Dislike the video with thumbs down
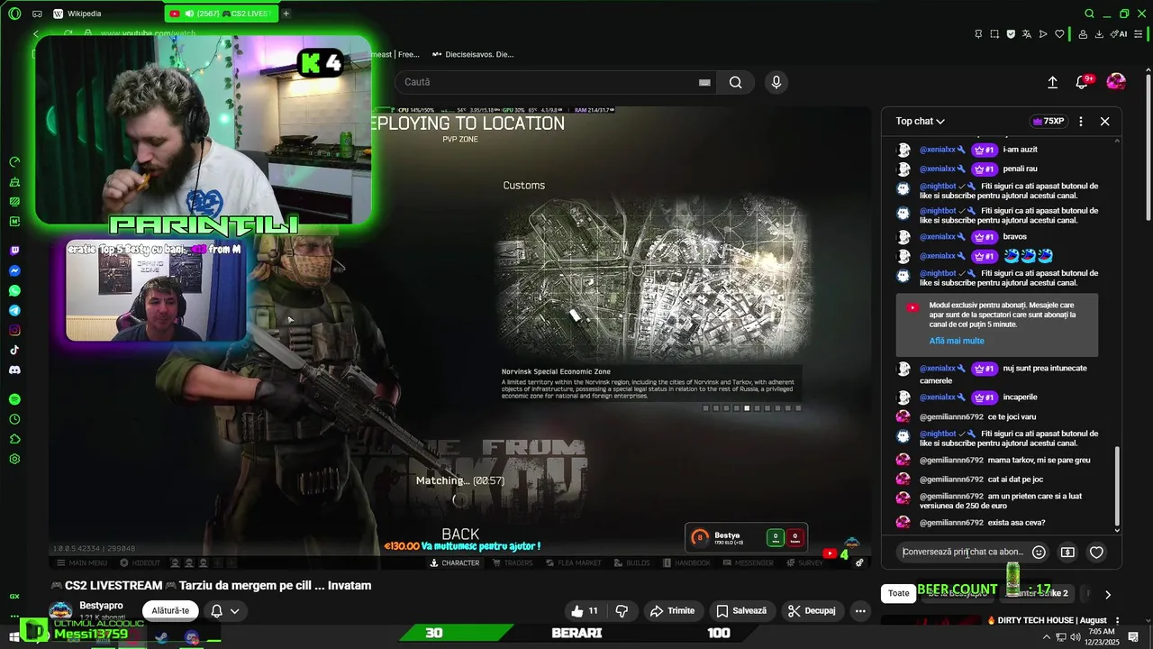This screenshot has width=1153, height=649. click(622, 610)
